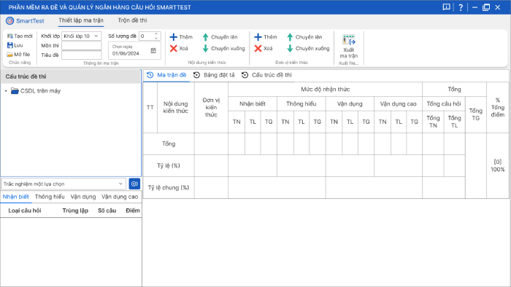511x287 pixels.
Task: Switch to Trộn đề thi tab
Action: coord(132,20)
